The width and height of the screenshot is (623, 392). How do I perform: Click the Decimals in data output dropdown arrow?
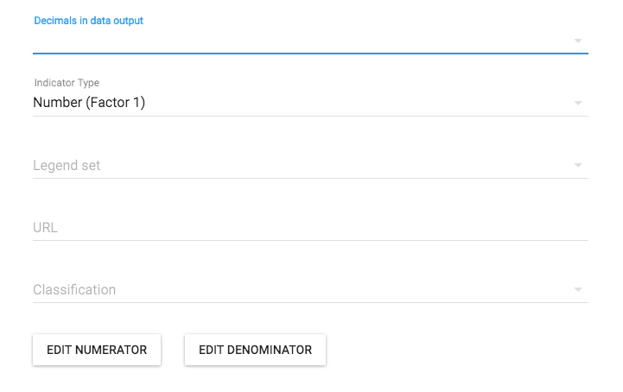click(577, 41)
